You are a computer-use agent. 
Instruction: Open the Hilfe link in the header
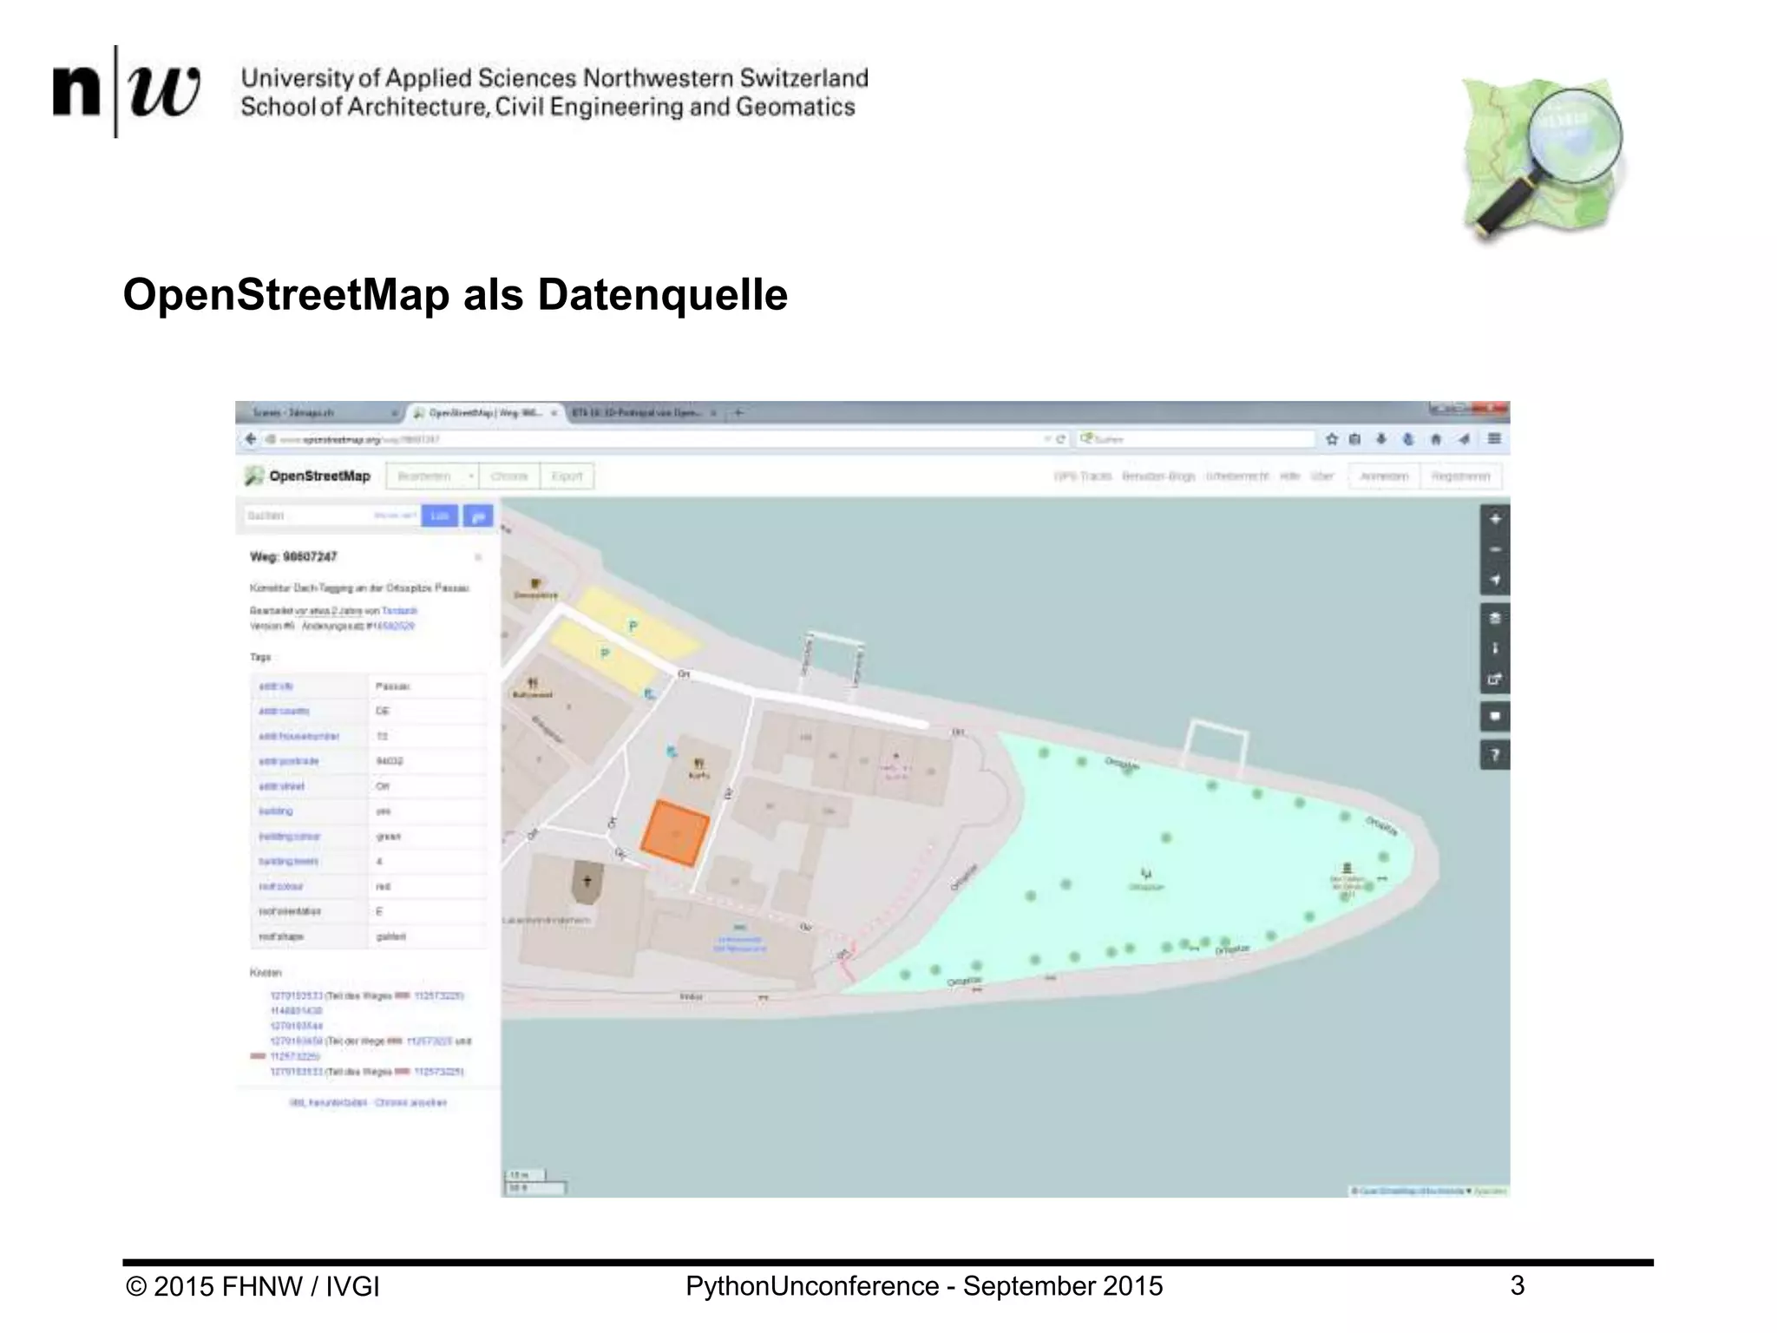1289,476
